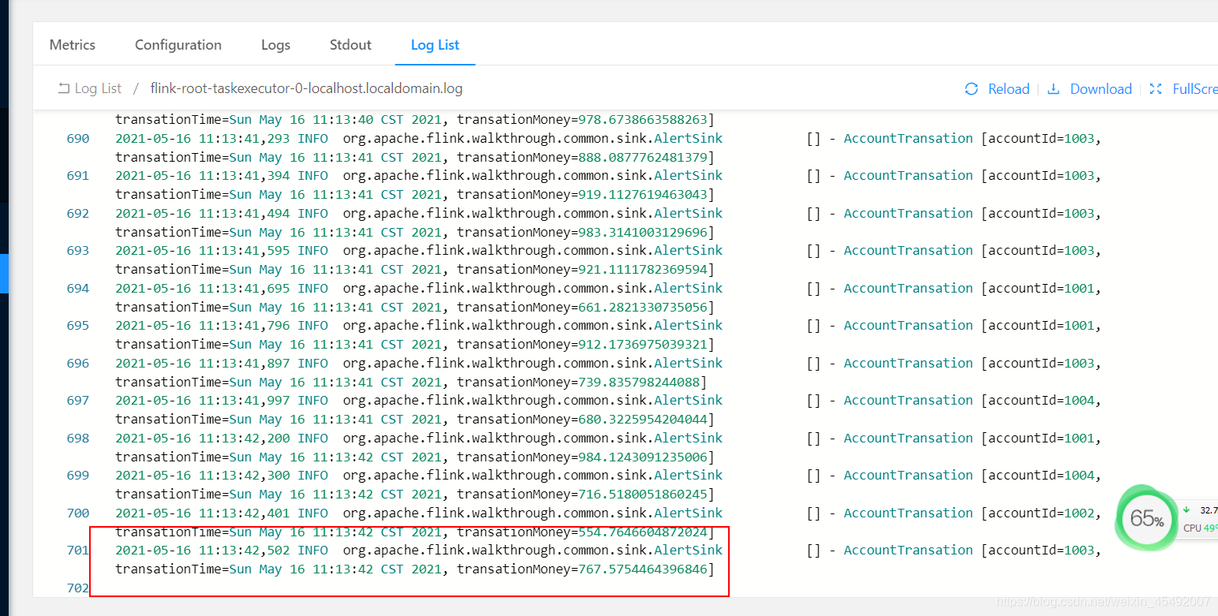This screenshot has width=1218, height=616.
Task: Open the flink-root-taskexecutor log filename breadcrumb
Action: [306, 88]
